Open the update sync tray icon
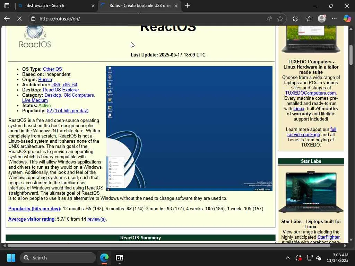Screen dimensions: 355x266 point(298,258)
